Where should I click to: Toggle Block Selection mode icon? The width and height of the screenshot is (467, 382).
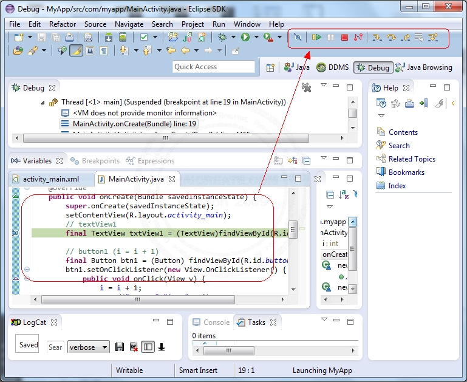click(x=90, y=51)
